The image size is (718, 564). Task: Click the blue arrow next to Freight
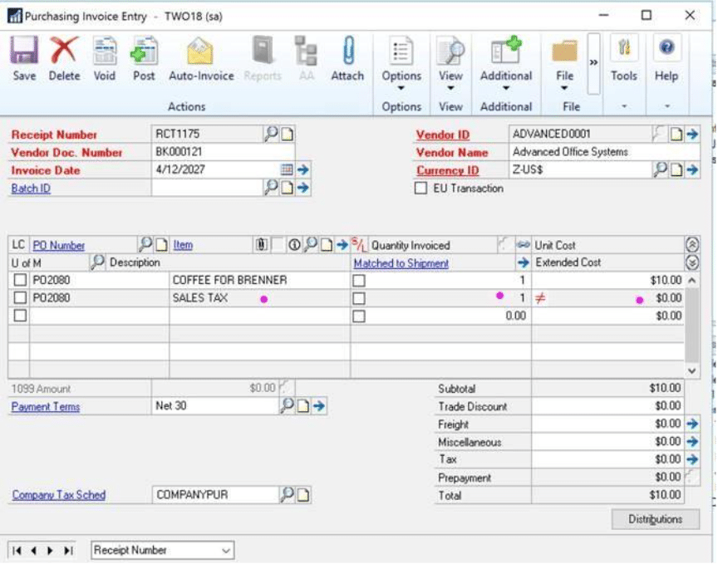(x=692, y=424)
